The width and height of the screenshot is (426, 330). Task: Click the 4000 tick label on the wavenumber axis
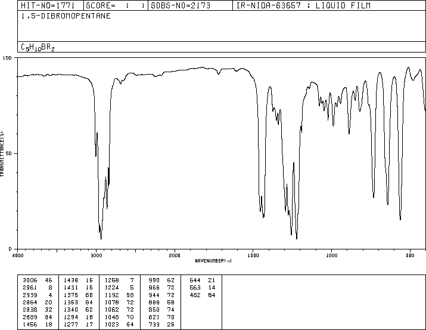(x=18, y=255)
